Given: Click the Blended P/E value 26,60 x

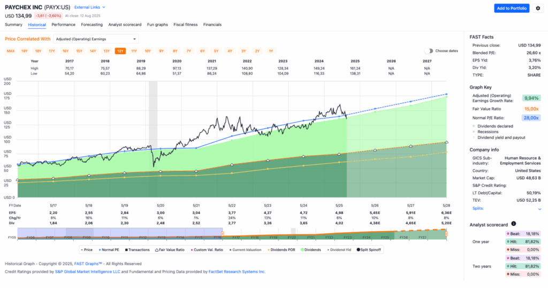Looking at the screenshot, I should point(534,53).
